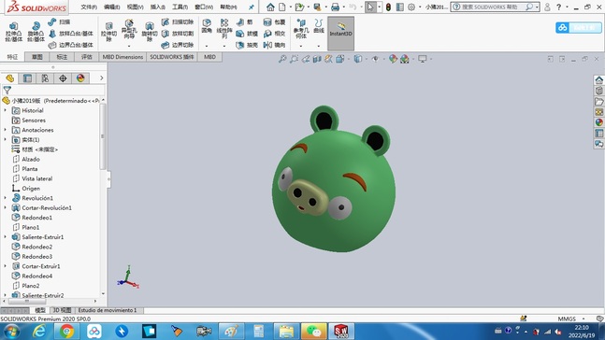This screenshot has width=605, height=340.
Task: Open the 文件(F) File menu
Action: pyautogui.click(x=89, y=7)
